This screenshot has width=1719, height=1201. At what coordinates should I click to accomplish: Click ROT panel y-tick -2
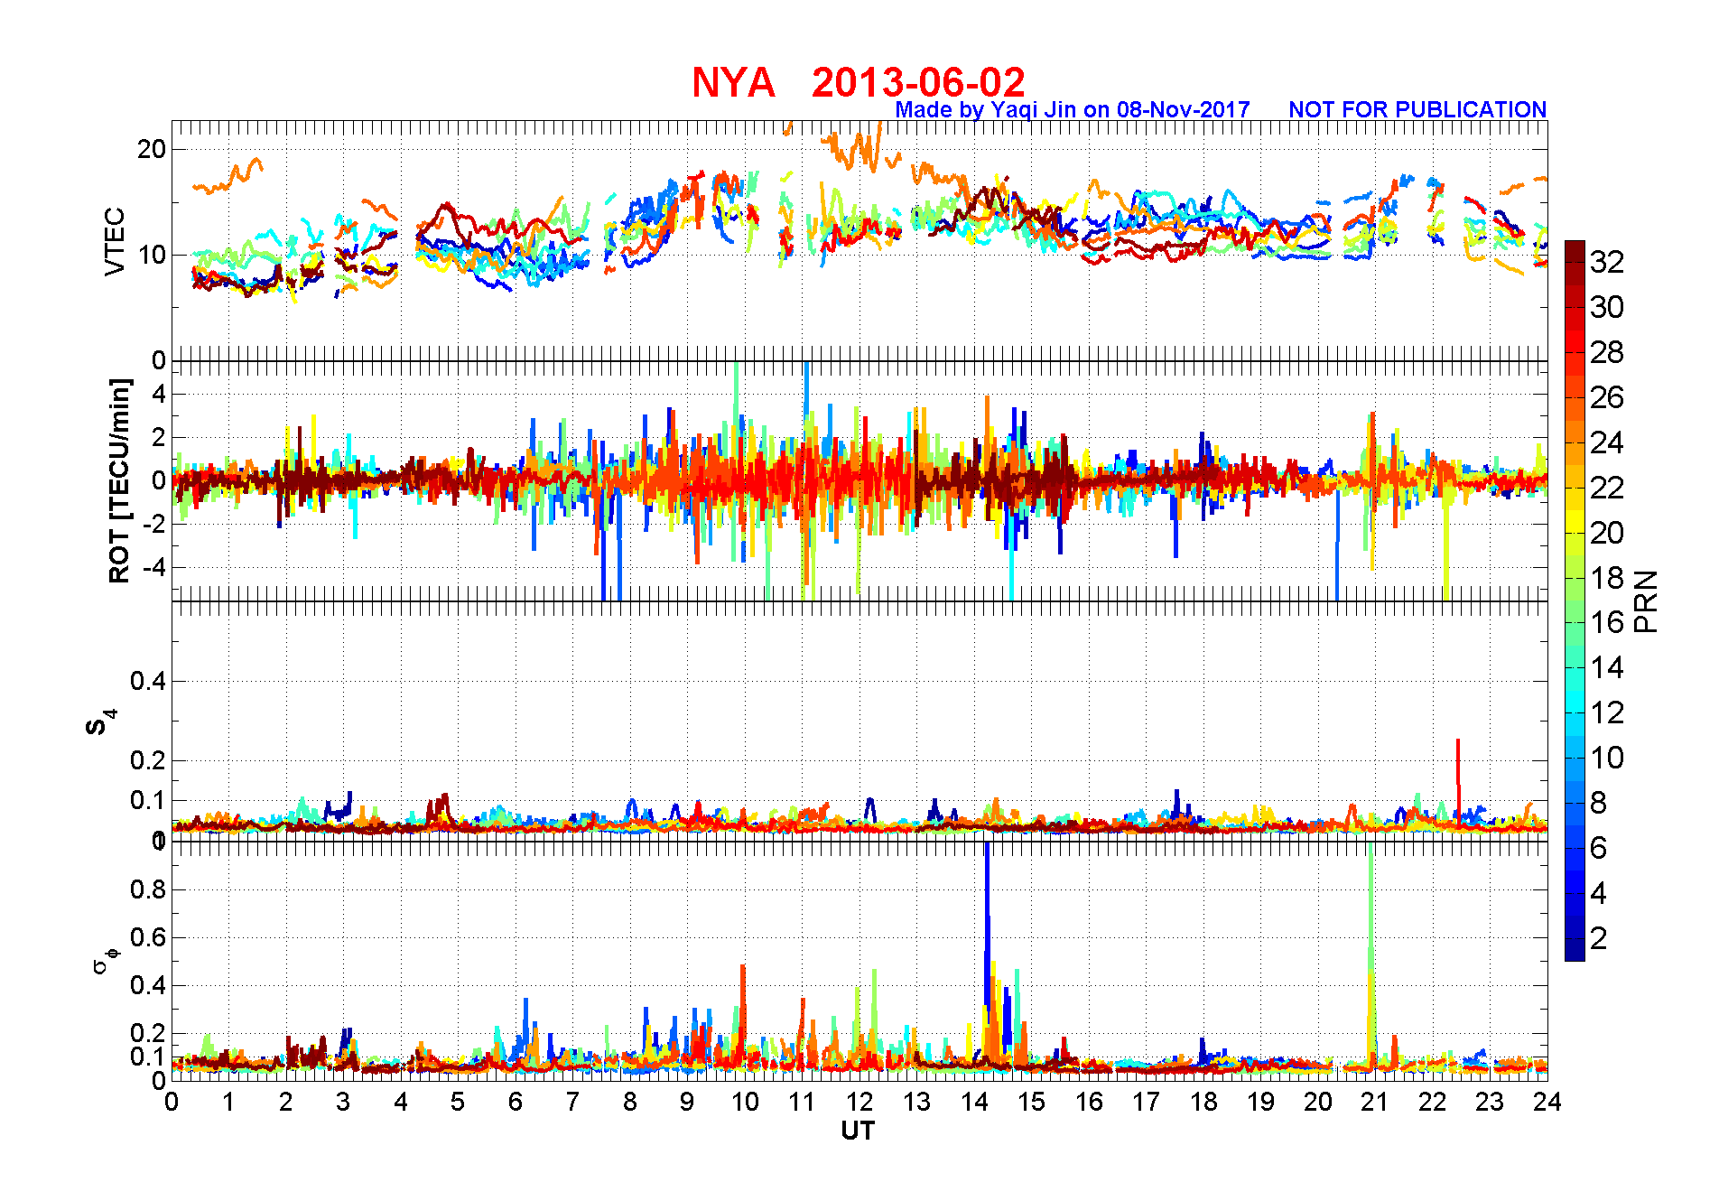pyautogui.click(x=154, y=525)
